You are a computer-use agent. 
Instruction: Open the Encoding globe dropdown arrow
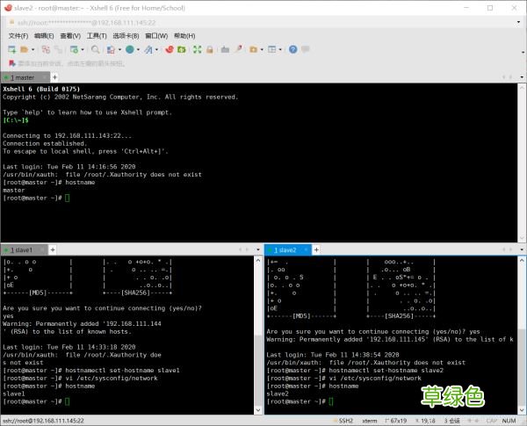tap(138, 50)
